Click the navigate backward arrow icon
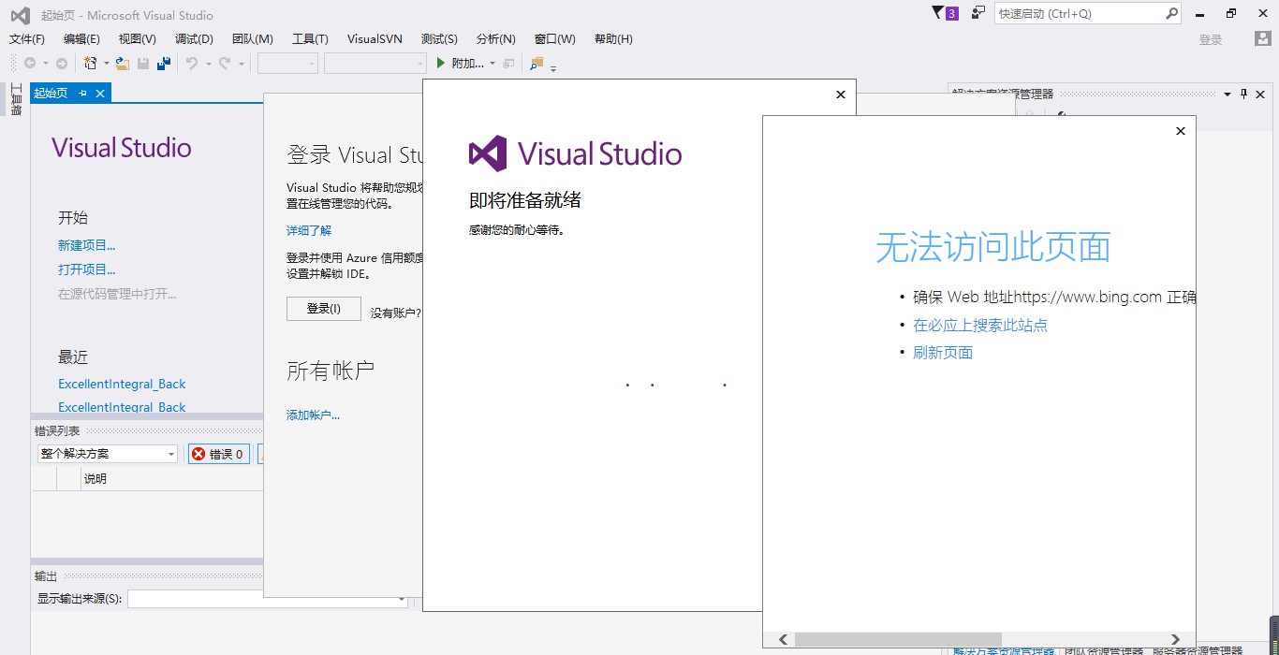The width and height of the screenshot is (1279, 655). (x=30, y=64)
